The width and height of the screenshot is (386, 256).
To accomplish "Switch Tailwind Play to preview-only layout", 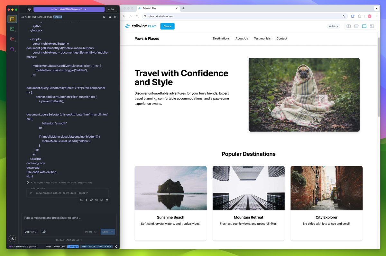I will pos(364,26).
